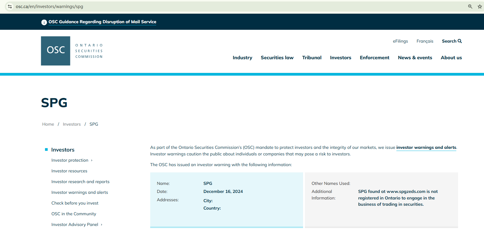Switch the site to Français
484x234 pixels.
[x=425, y=41]
